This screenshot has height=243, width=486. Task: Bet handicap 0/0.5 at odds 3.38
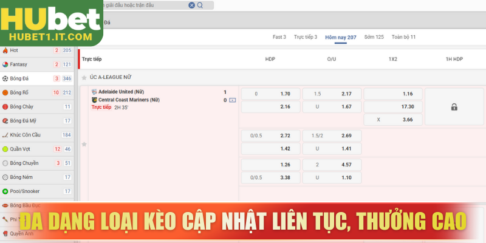[x=270, y=178]
